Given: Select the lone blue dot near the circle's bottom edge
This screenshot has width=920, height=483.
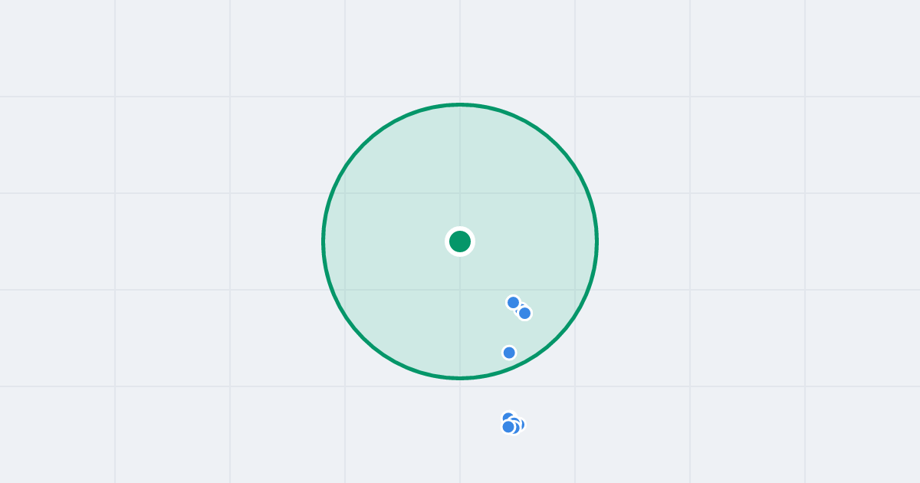Looking at the screenshot, I should click(509, 353).
